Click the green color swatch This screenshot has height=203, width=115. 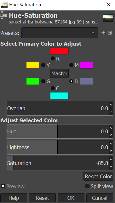pyautogui.click(x=33, y=81)
